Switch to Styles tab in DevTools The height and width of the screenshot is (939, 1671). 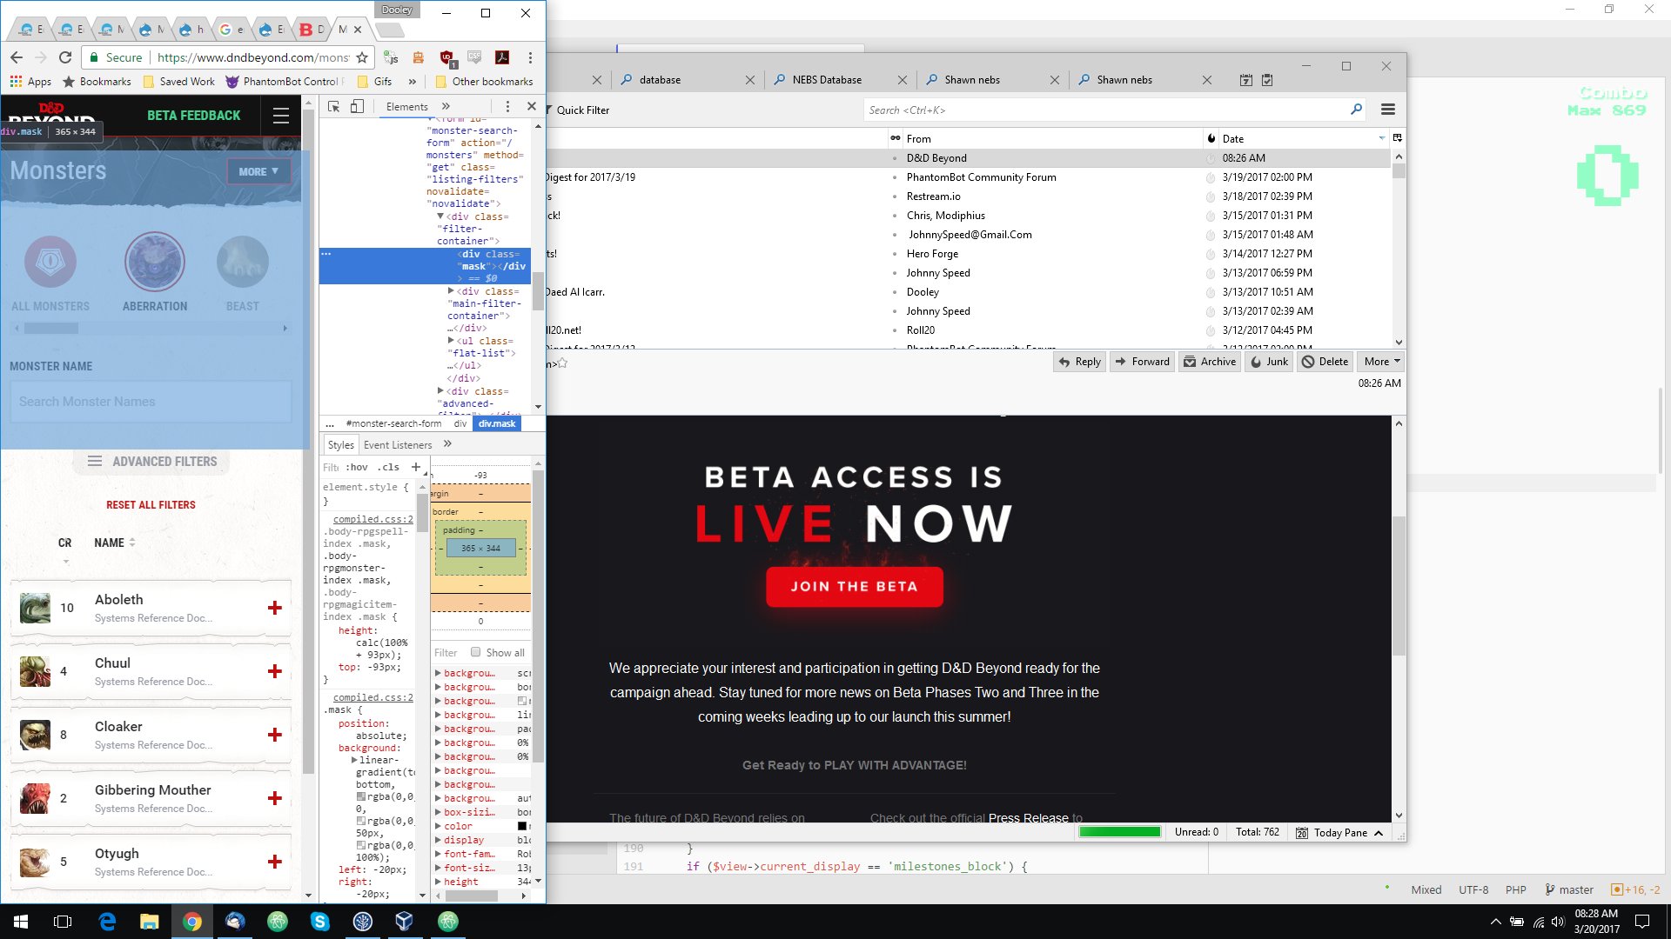pos(341,444)
